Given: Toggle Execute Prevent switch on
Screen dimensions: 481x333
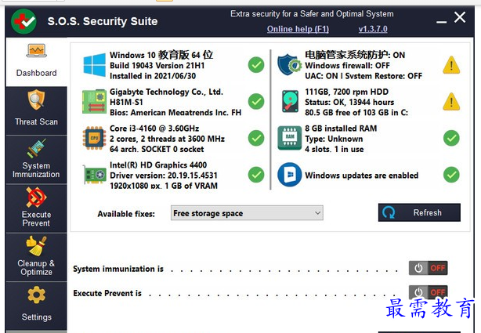Looking at the screenshot, I should (429, 292).
